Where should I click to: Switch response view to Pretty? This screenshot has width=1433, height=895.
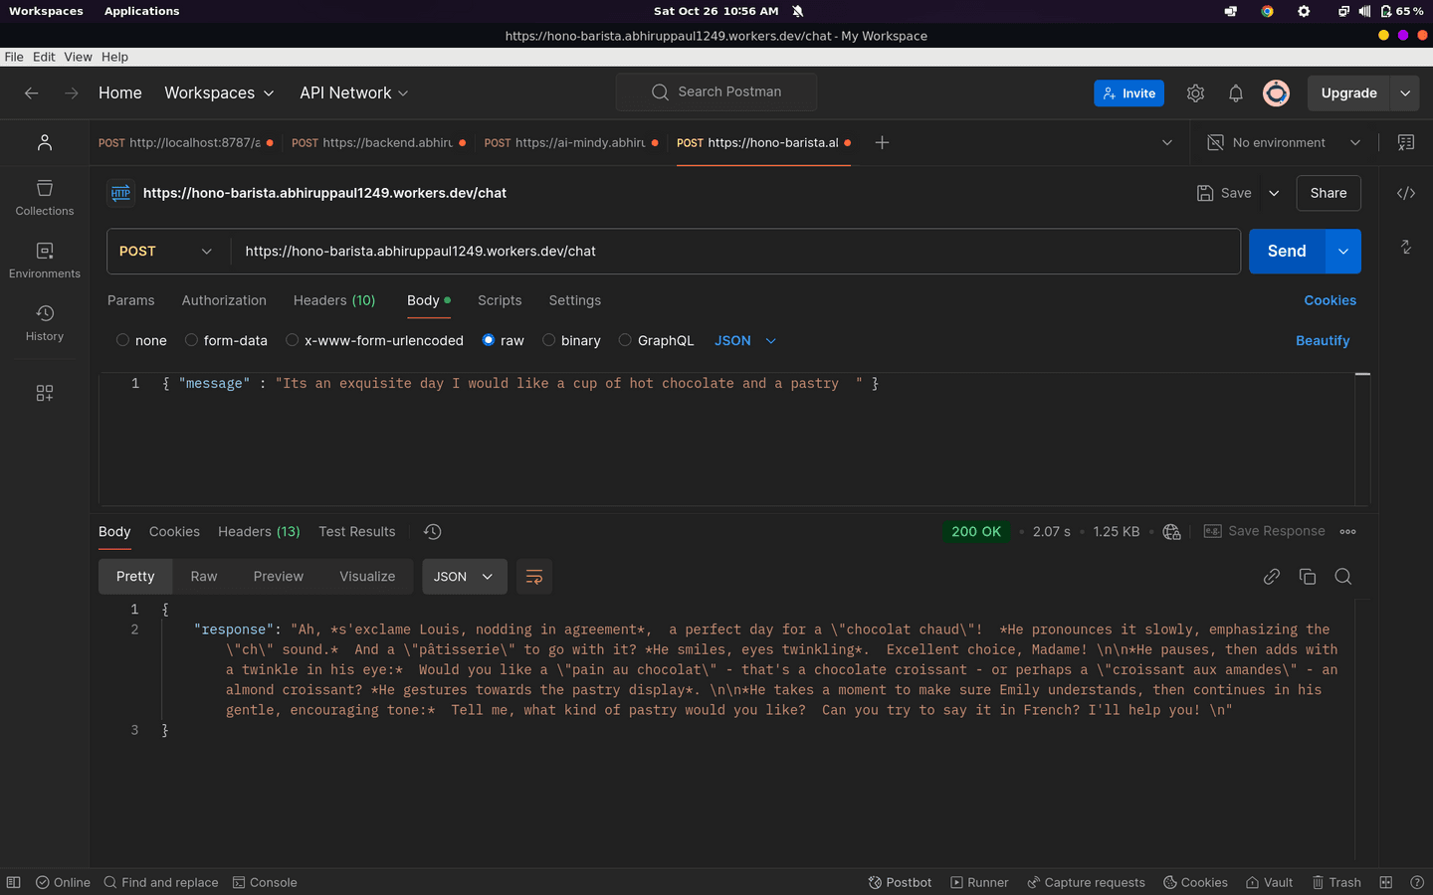(135, 577)
